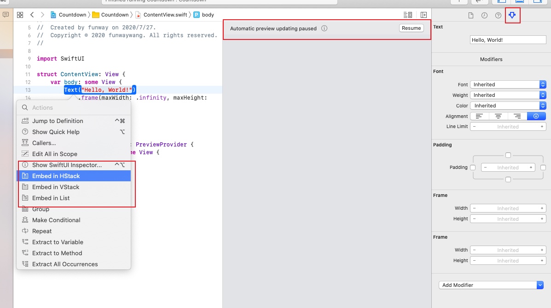Enable the right padding checkbox

pyautogui.click(x=543, y=168)
